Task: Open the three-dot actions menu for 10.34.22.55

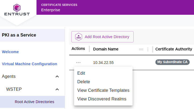Action: [x=78, y=63]
